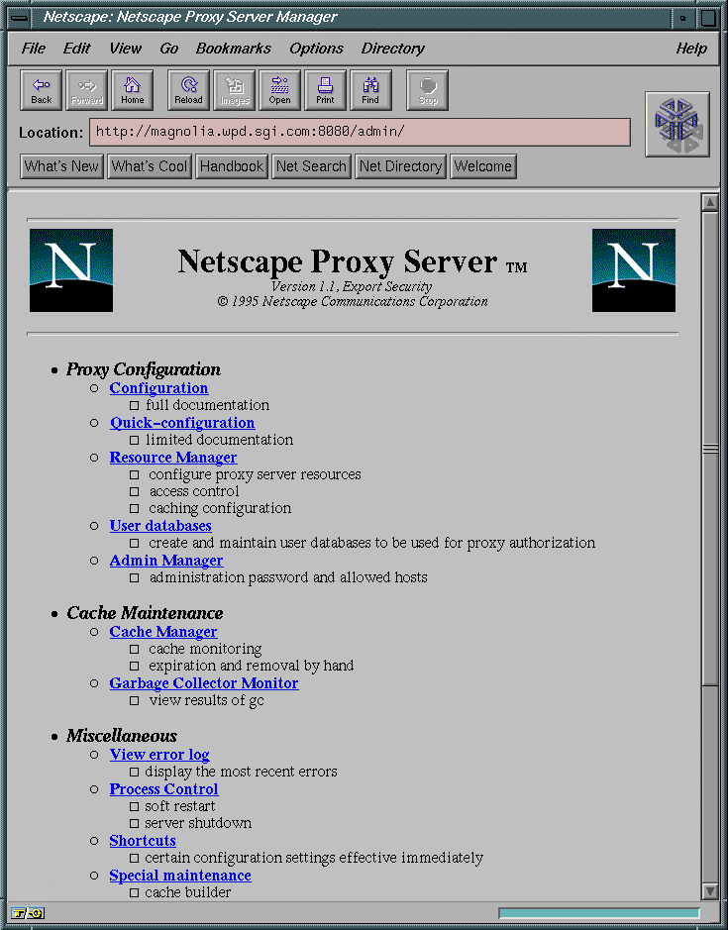Click the scrollbar down arrow
728x930 pixels.
tap(709, 890)
